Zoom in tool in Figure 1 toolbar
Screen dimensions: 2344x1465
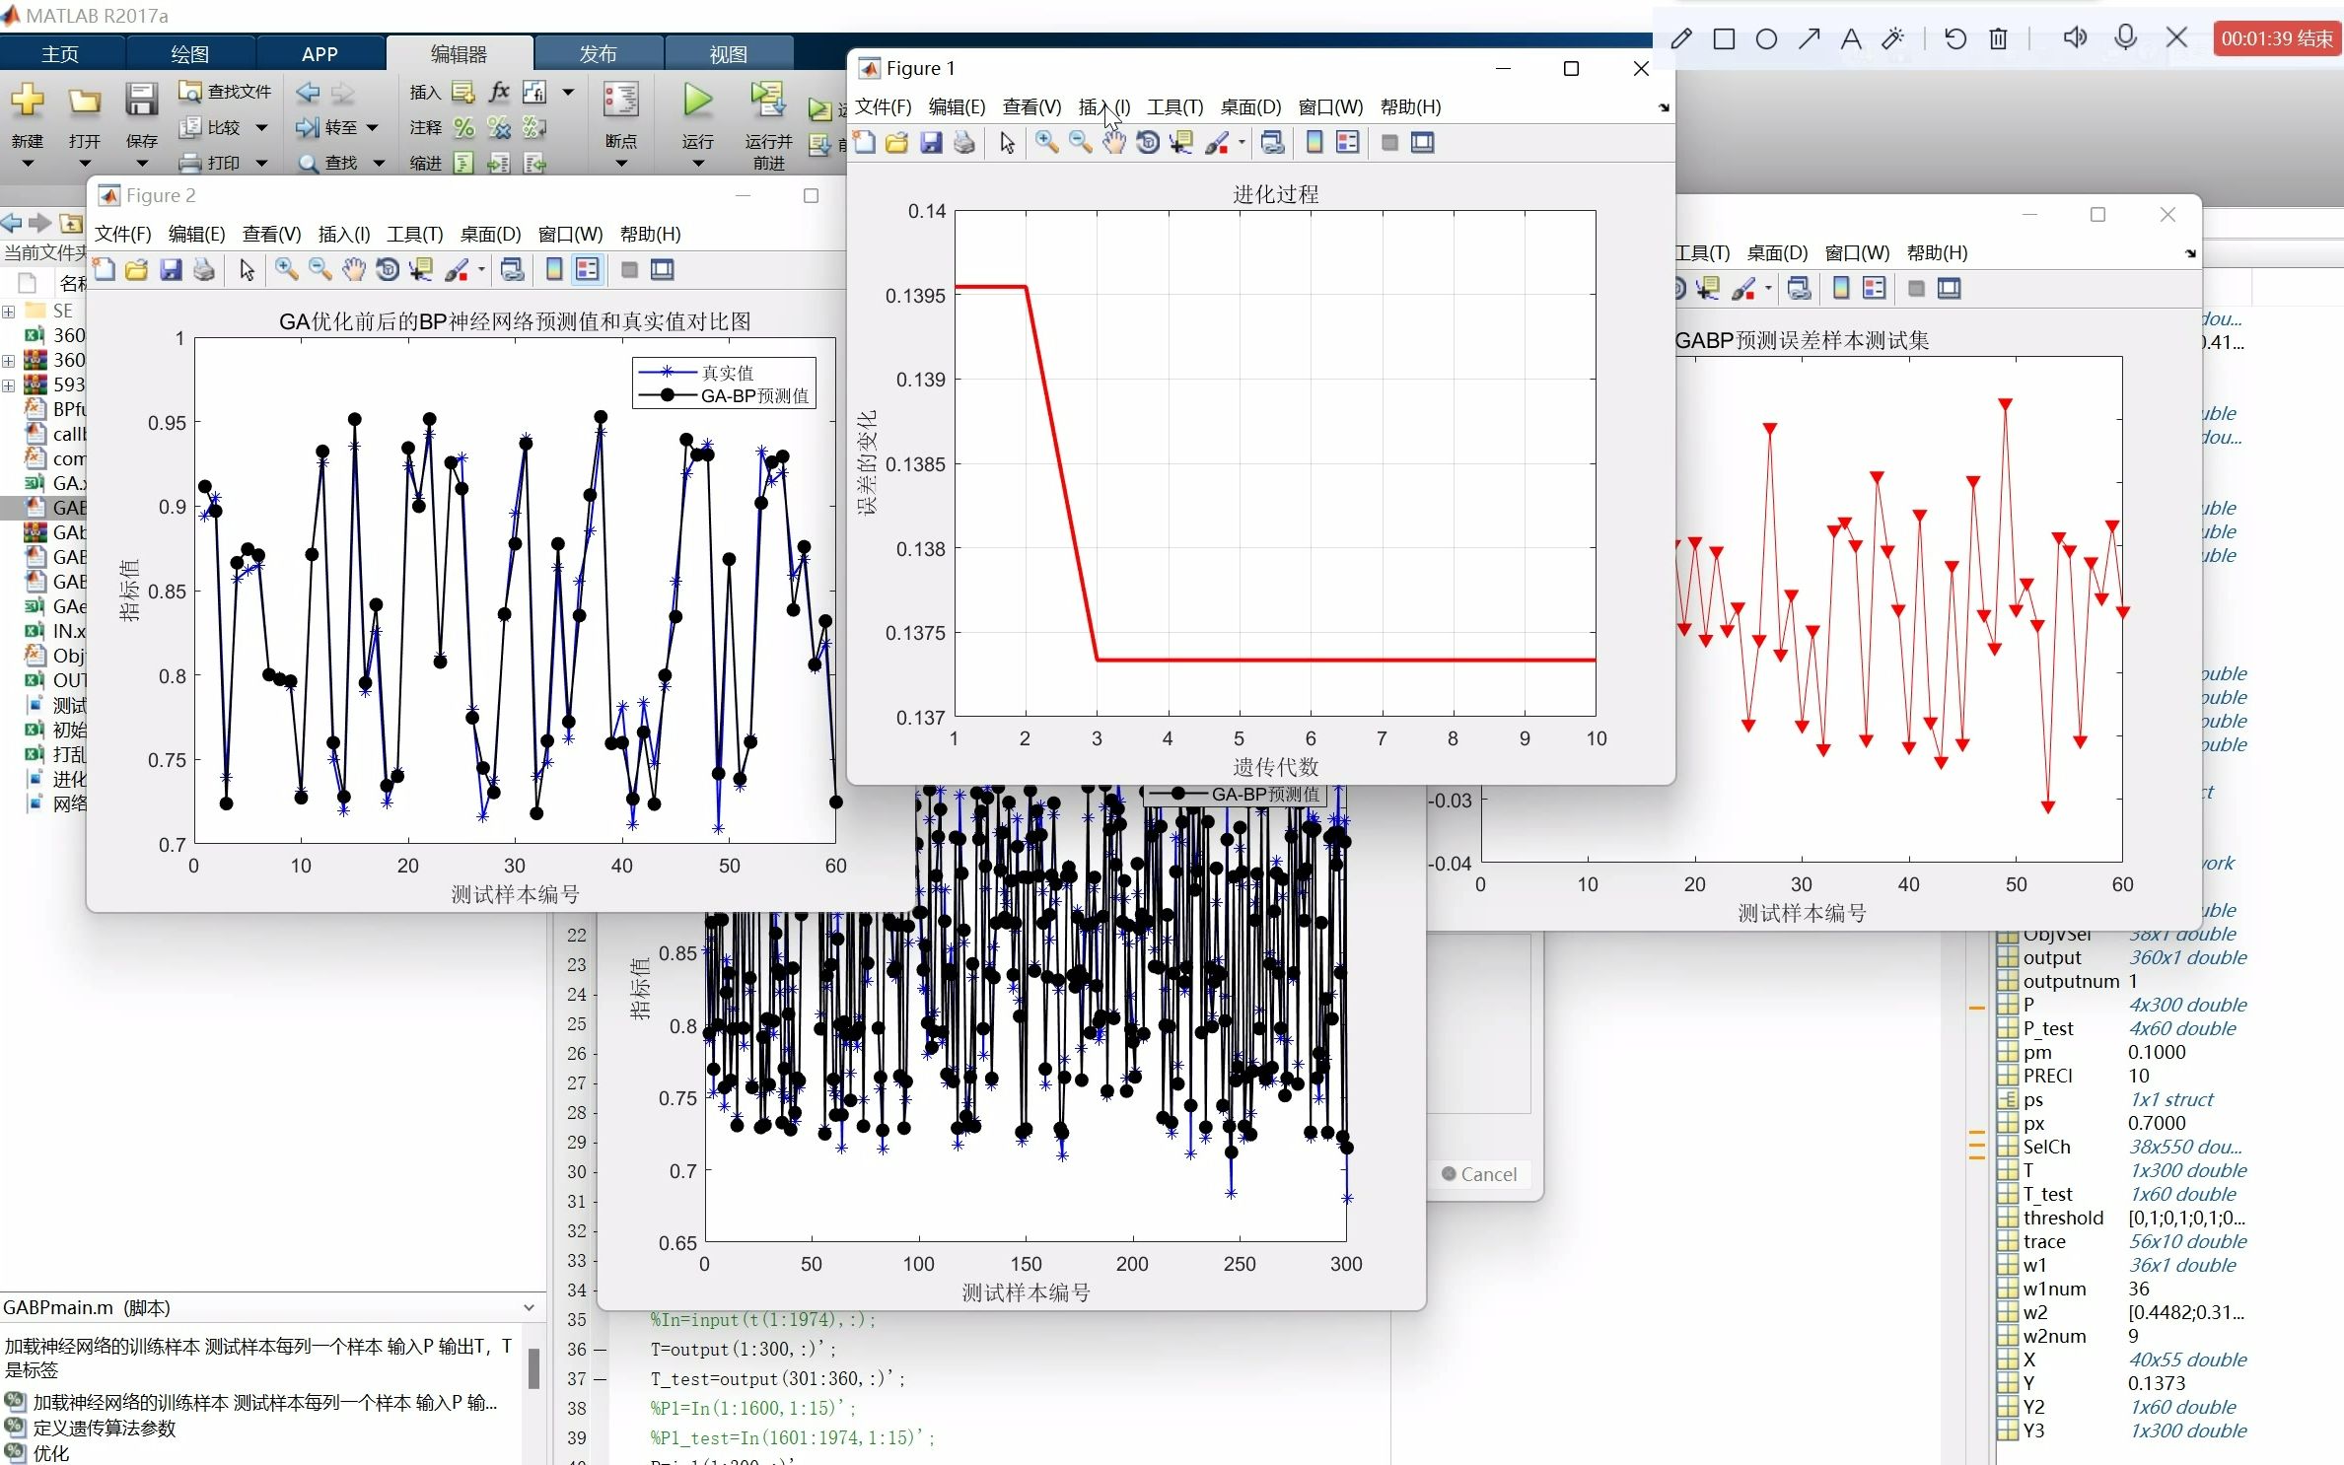[x=1046, y=143]
